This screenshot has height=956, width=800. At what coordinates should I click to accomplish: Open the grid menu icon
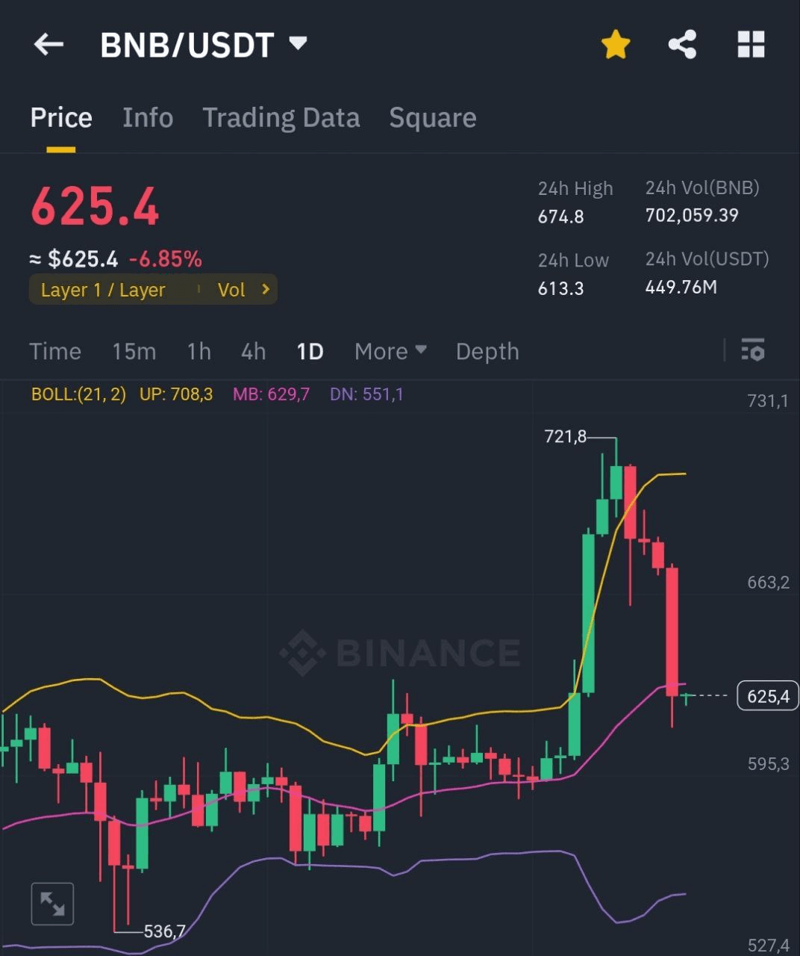click(x=751, y=45)
